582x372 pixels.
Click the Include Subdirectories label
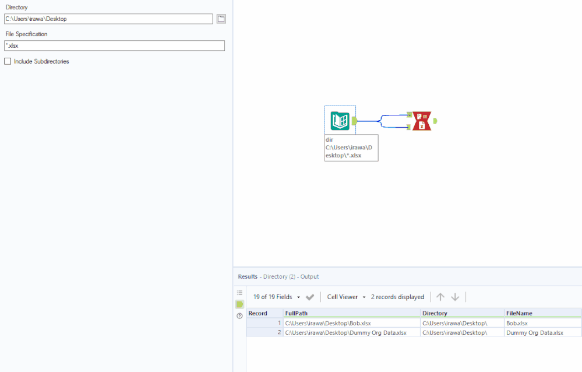tap(41, 61)
